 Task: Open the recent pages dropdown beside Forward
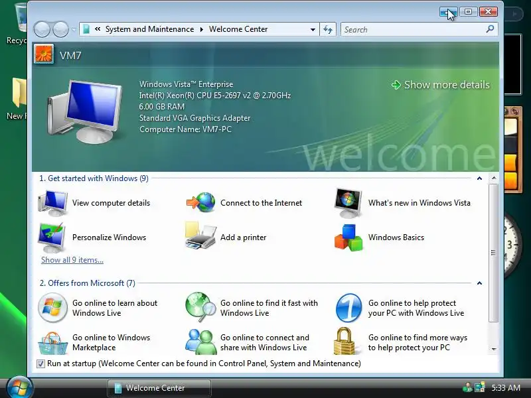[x=74, y=29]
